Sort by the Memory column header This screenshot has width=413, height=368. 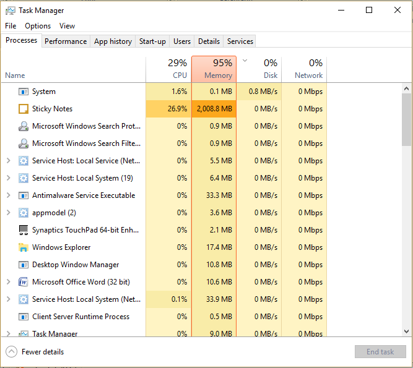click(214, 69)
